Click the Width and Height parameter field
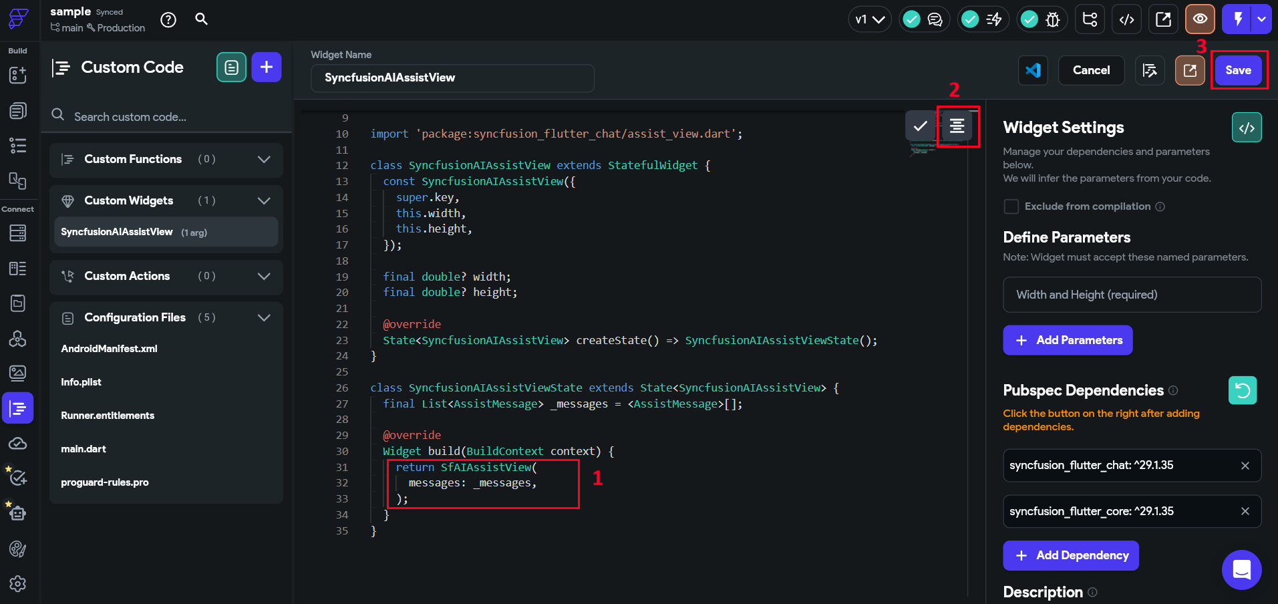The width and height of the screenshot is (1278, 604). click(1131, 295)
